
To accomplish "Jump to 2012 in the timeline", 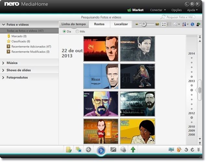I will tap(191, 113).
